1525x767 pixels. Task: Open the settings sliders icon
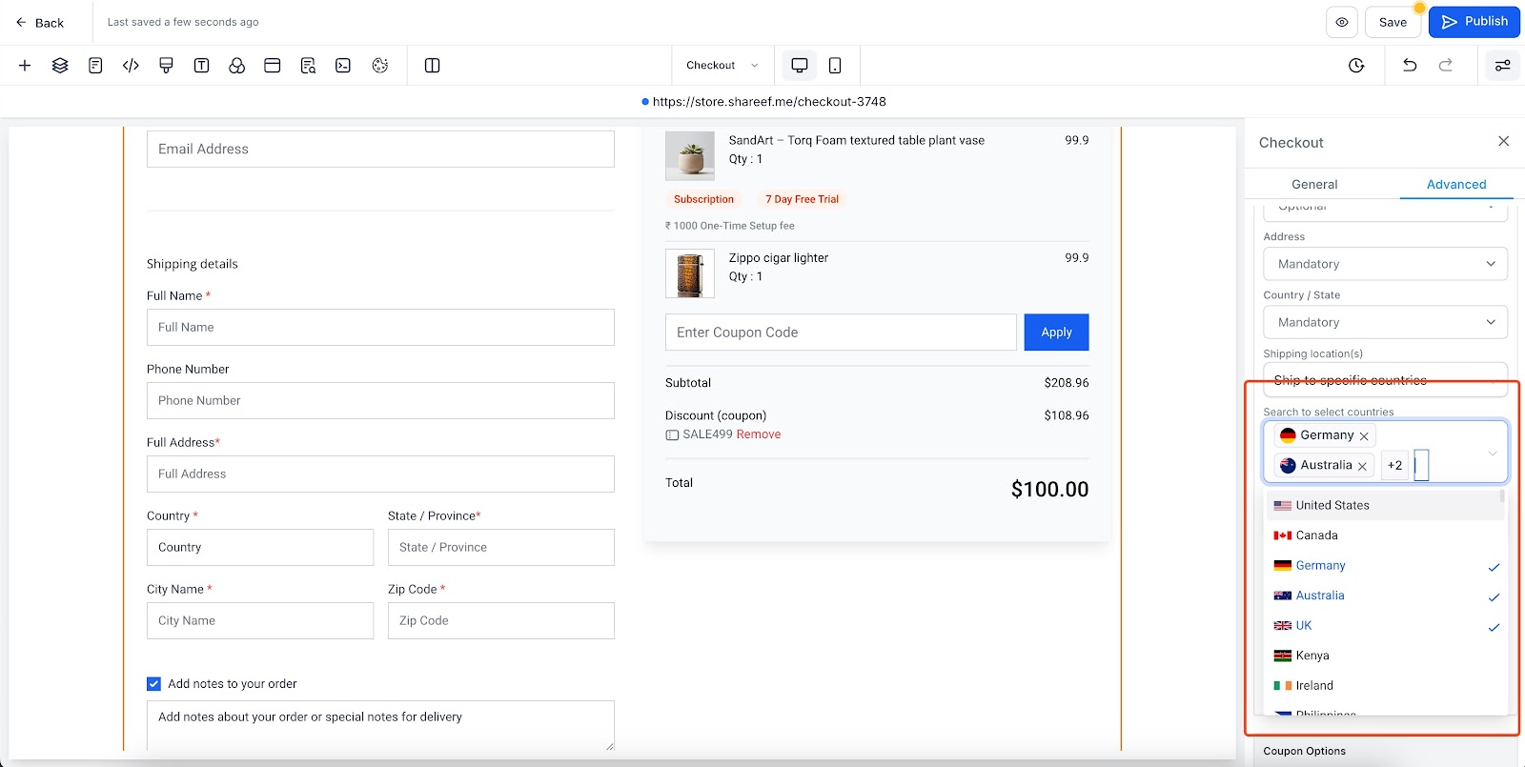point(1502,66)
